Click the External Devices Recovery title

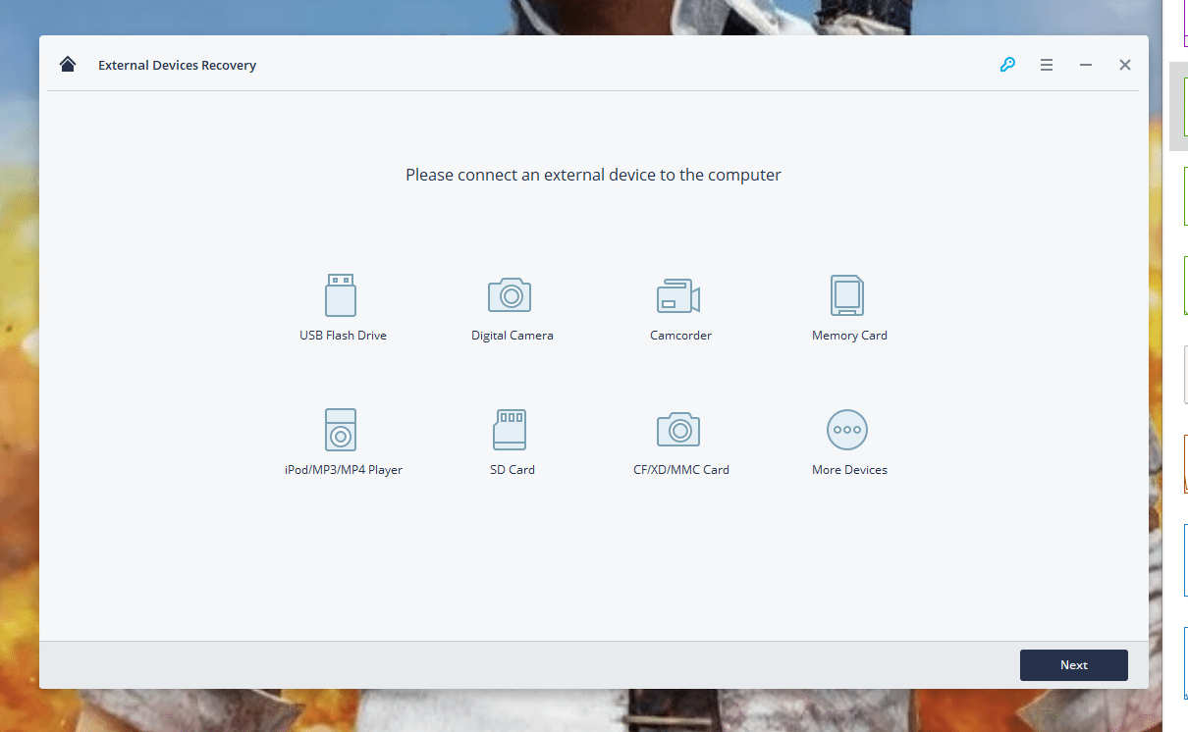(178, 66)
